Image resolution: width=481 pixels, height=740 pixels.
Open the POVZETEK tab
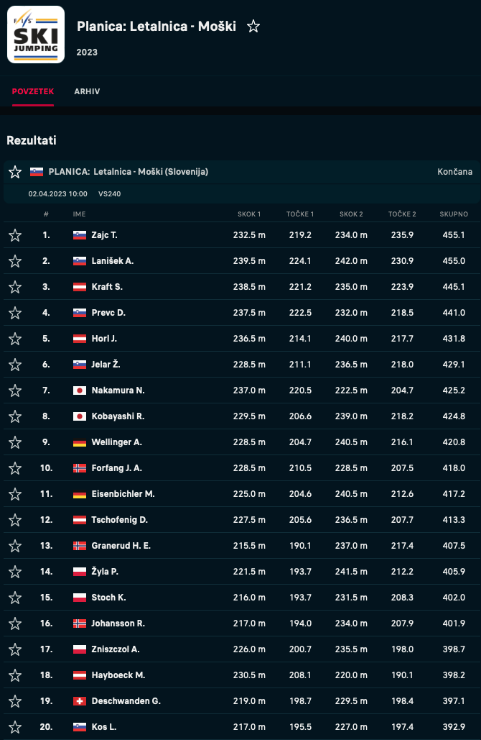point(33,91)
